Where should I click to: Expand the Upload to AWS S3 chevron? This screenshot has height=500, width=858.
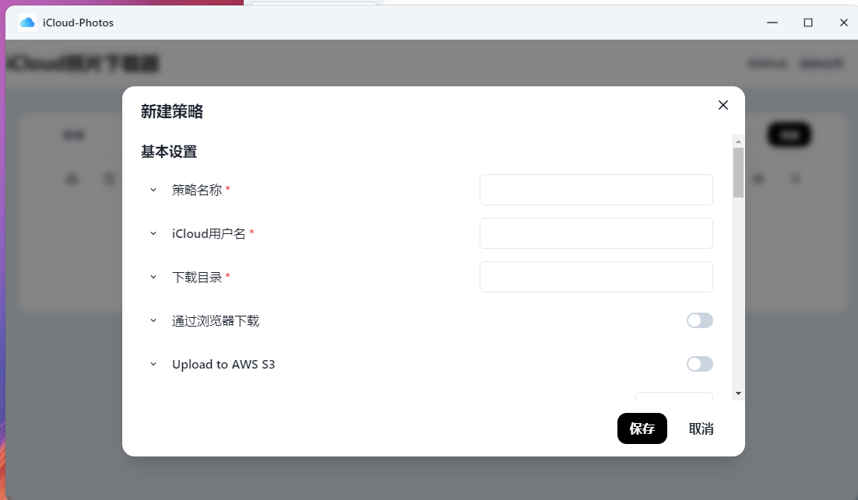[x=153, y=364]
